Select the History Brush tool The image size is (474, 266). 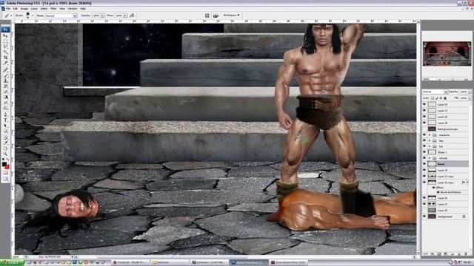[5, 86]
